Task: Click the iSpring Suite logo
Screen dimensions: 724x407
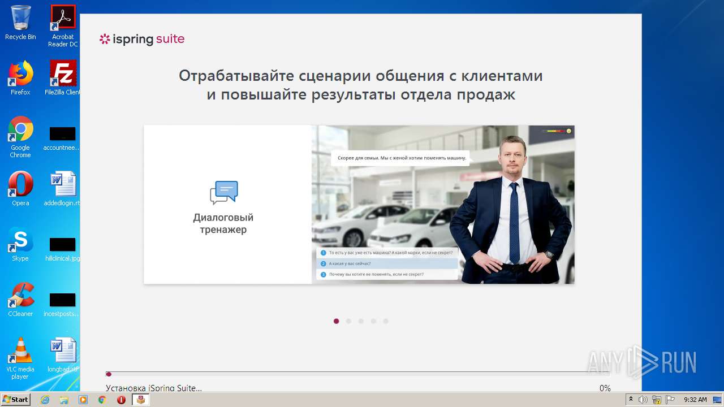Action: pyautogui.click(x=142, y=39)
